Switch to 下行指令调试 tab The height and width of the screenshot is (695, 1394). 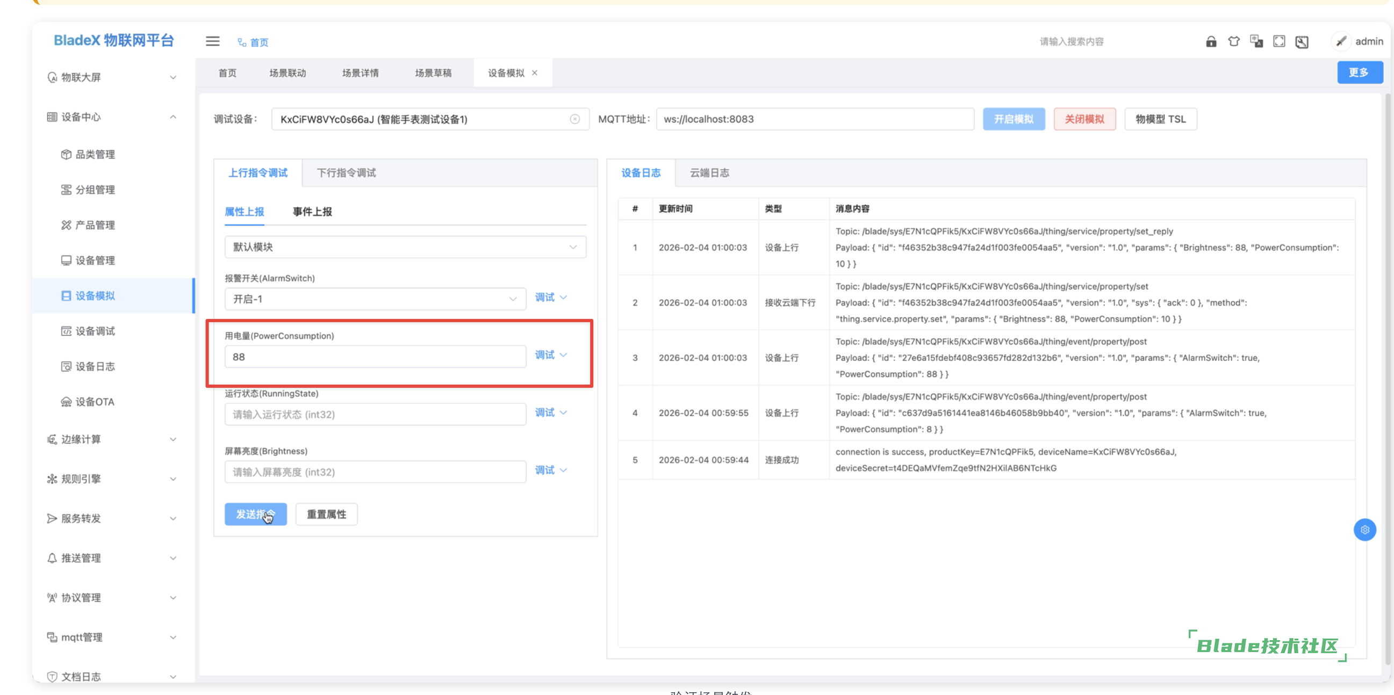pos(346,172)
